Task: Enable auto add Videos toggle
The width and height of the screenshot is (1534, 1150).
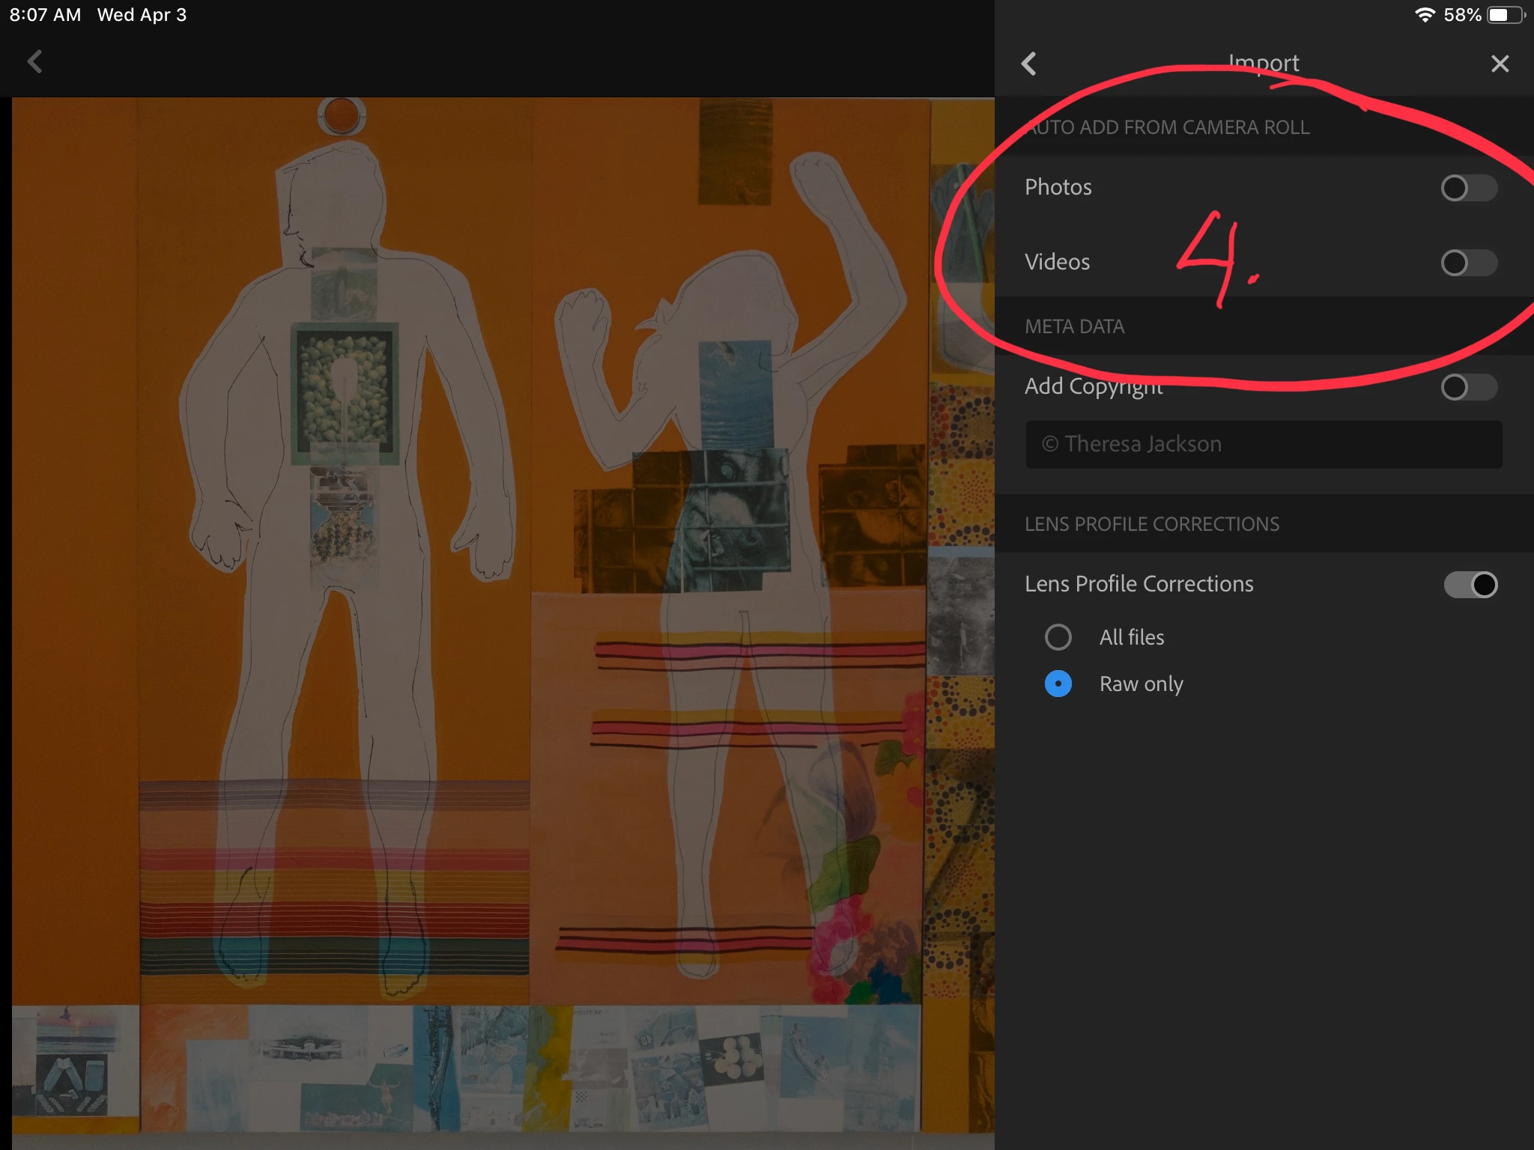Action: click(1468, 263)
